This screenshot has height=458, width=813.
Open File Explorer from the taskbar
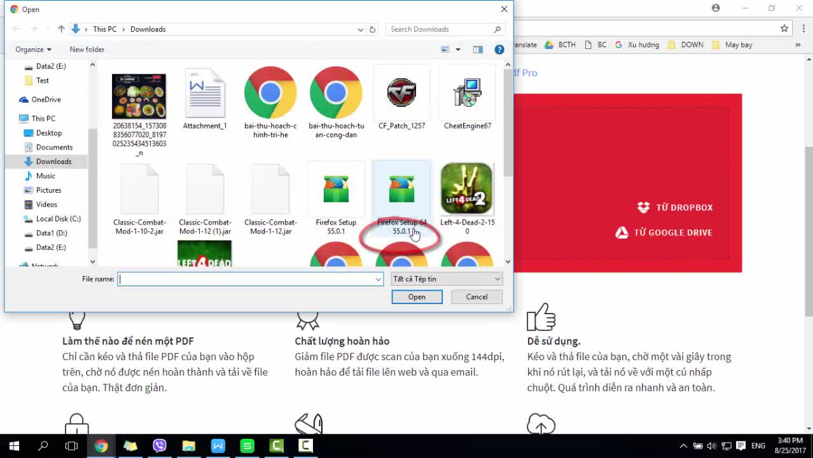coord(189,446)
